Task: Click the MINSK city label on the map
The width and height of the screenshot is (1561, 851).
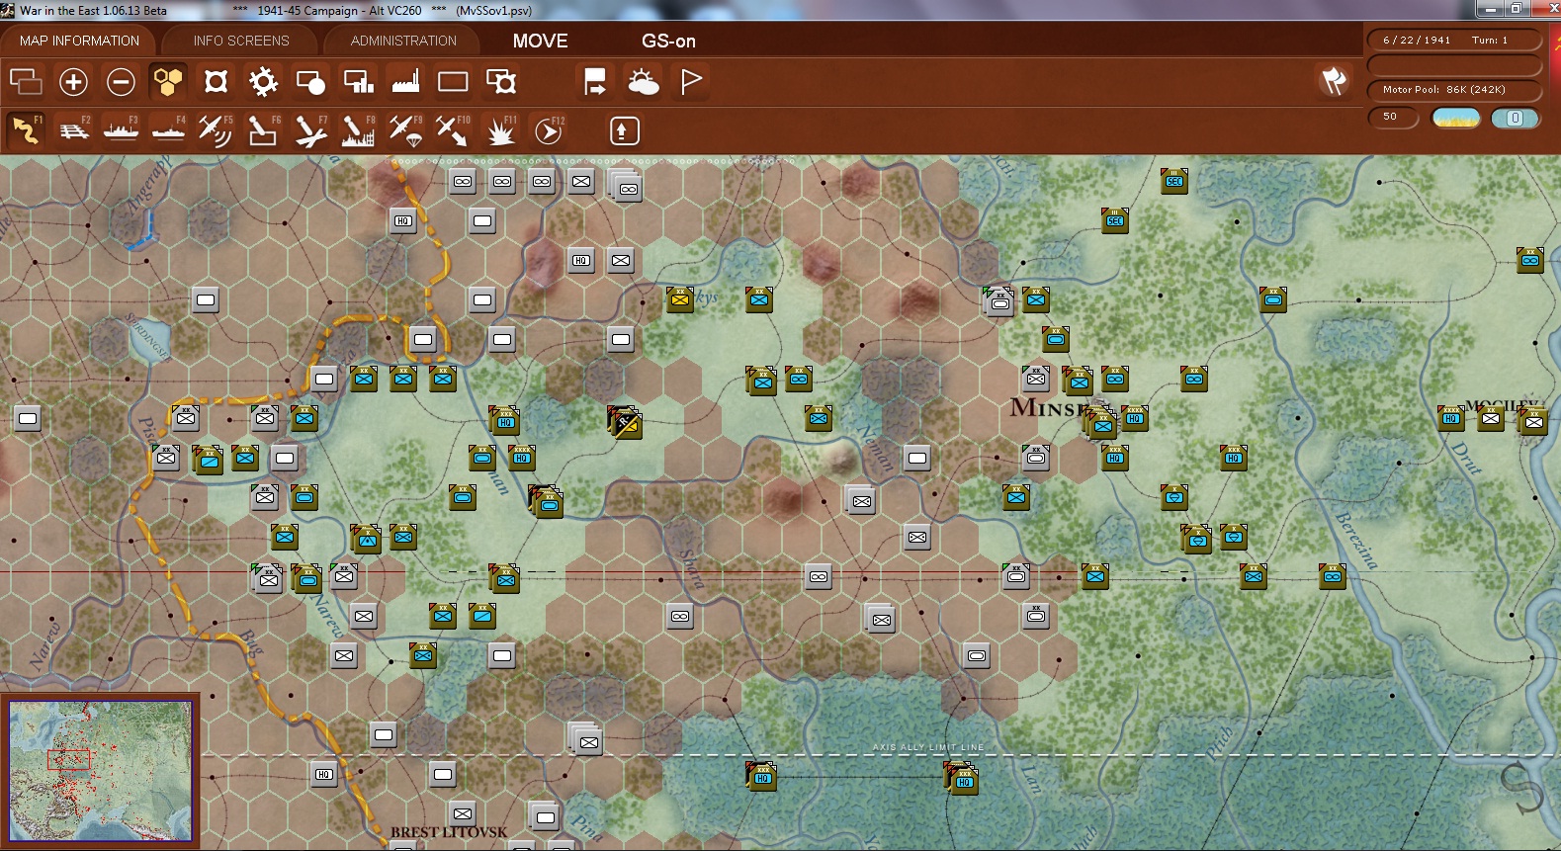Action: (1048, 407)
